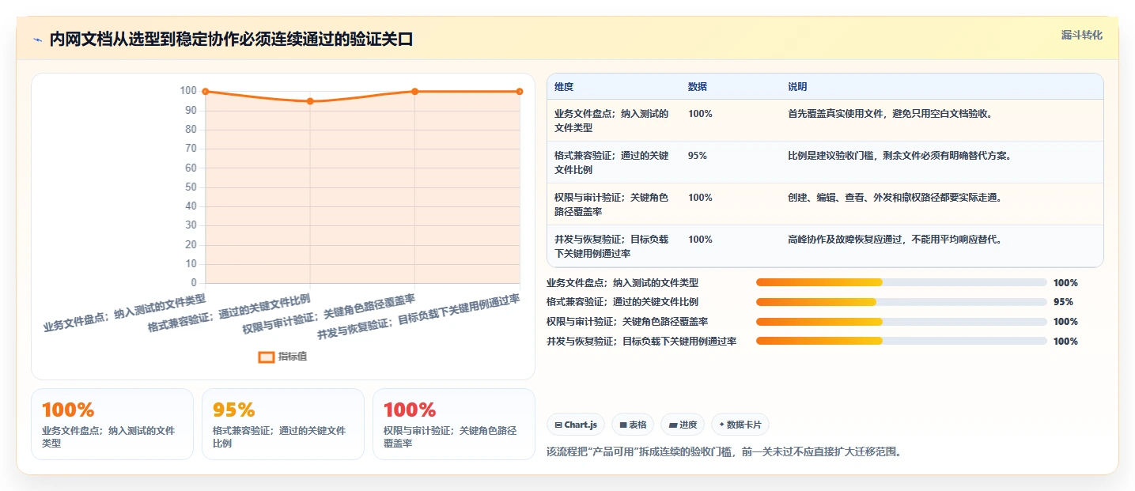Select the 数据卡片 tag chip
Viewport: 1135px width, 491px height.
click(x=740, y=425)
